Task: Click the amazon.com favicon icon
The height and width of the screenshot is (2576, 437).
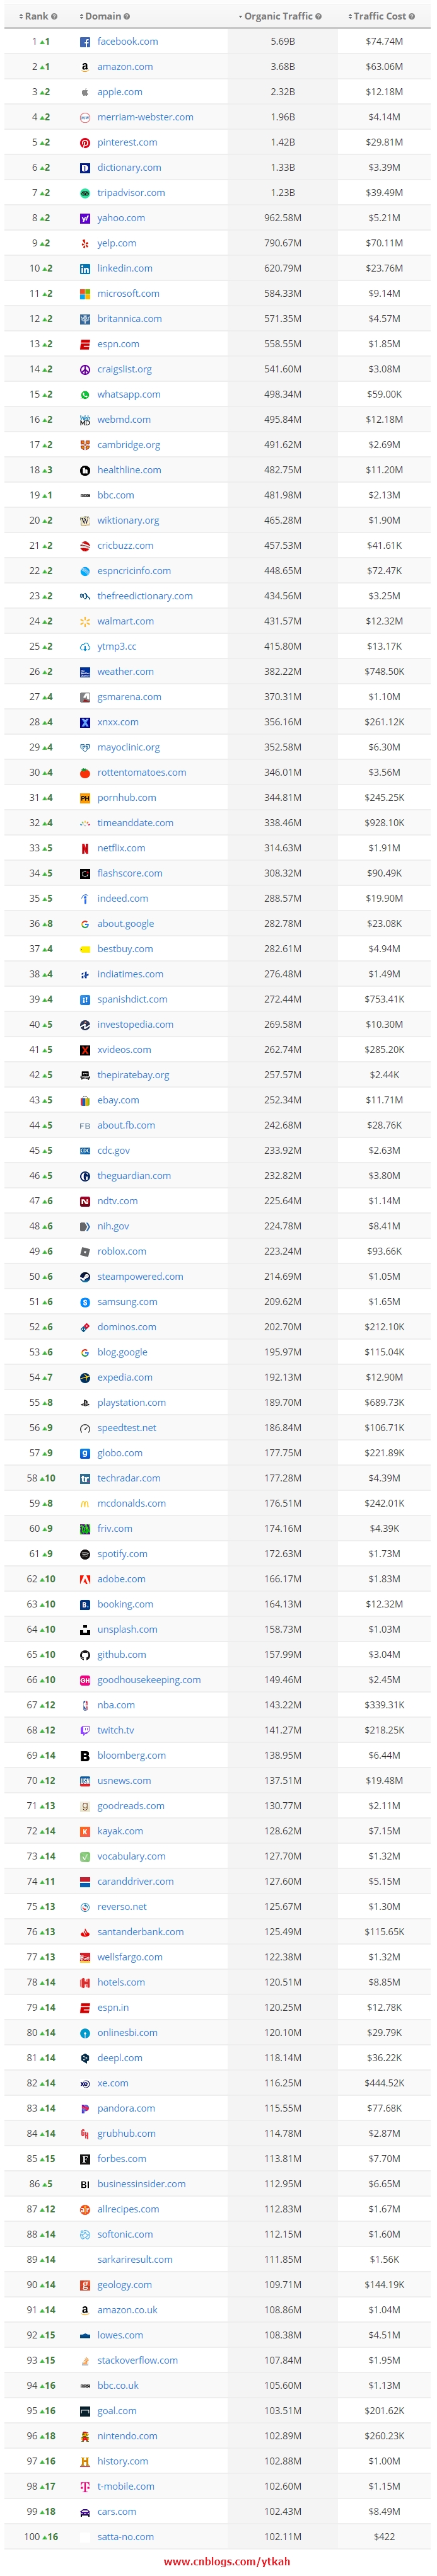Action: [x=85, y=67]
